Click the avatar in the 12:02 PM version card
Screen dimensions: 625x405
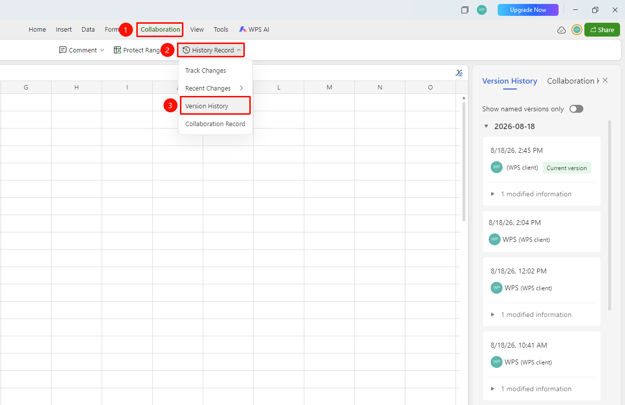pyautogui.click(x=497, y=288)
